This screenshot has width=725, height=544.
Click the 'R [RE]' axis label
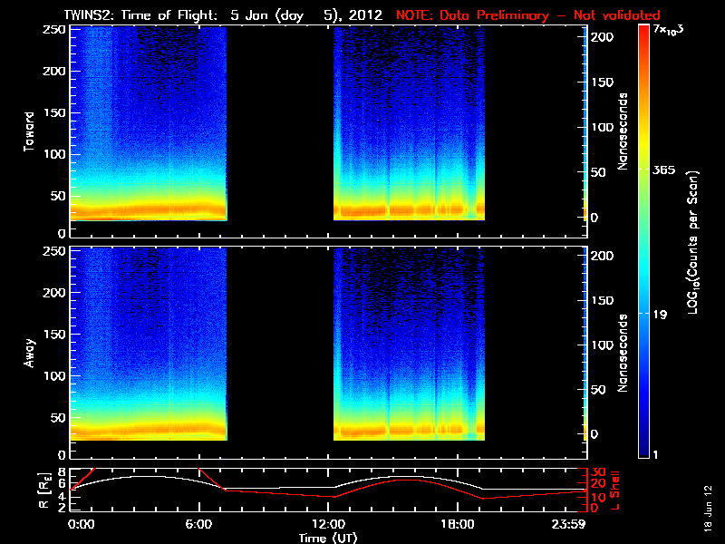(x=44, y=491)
